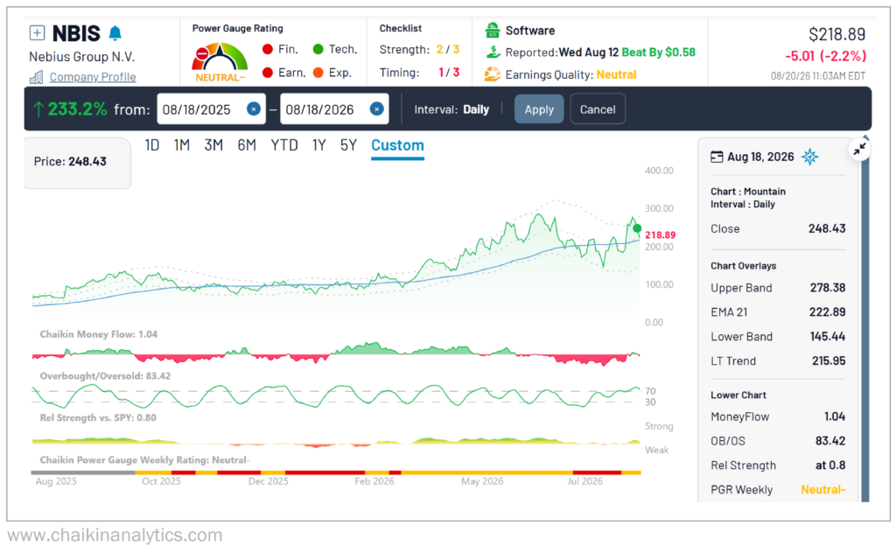Screen dimensions: 896x553
Task: Clear the 08/18/2025 start date
Action: (x=254, y=109)
